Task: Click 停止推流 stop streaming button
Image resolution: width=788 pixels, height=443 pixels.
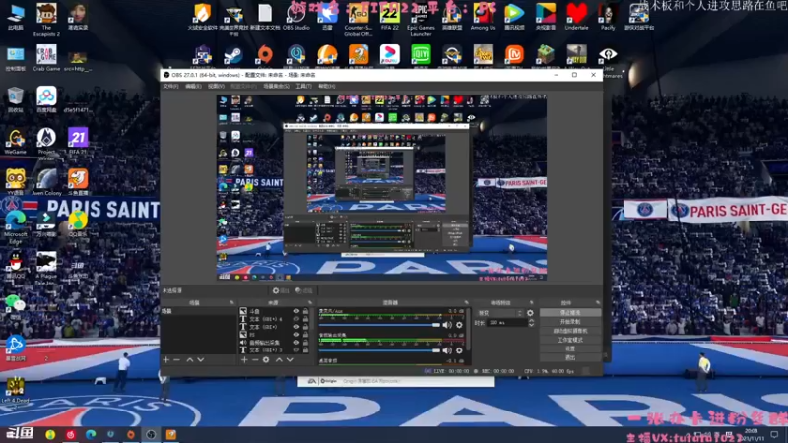Action: pos(570,312)
